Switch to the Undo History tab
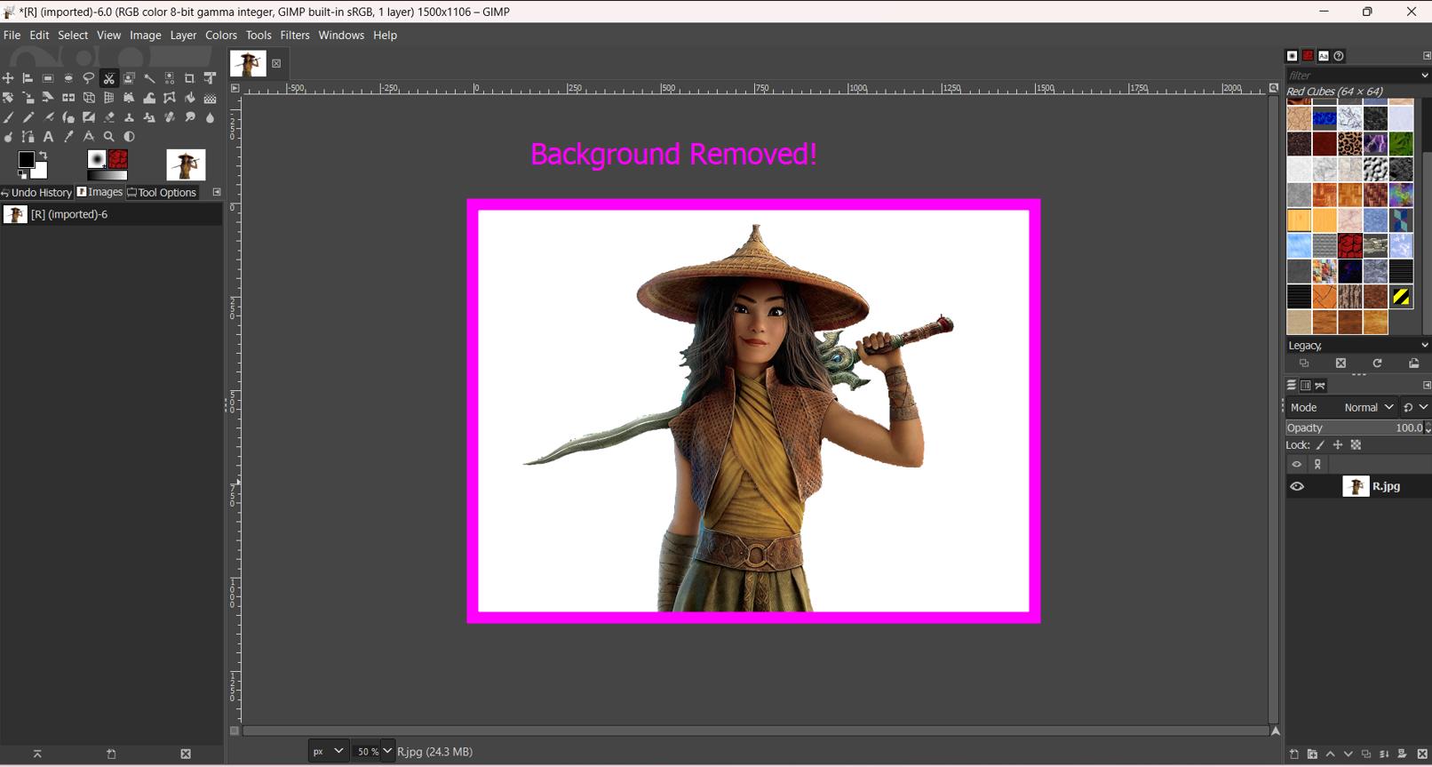The width and height of the screenshot is (1432, 767). click(36, 192)
